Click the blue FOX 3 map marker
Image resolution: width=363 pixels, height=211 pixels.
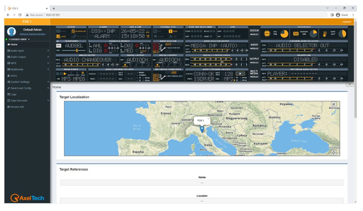tap(202, 129)
